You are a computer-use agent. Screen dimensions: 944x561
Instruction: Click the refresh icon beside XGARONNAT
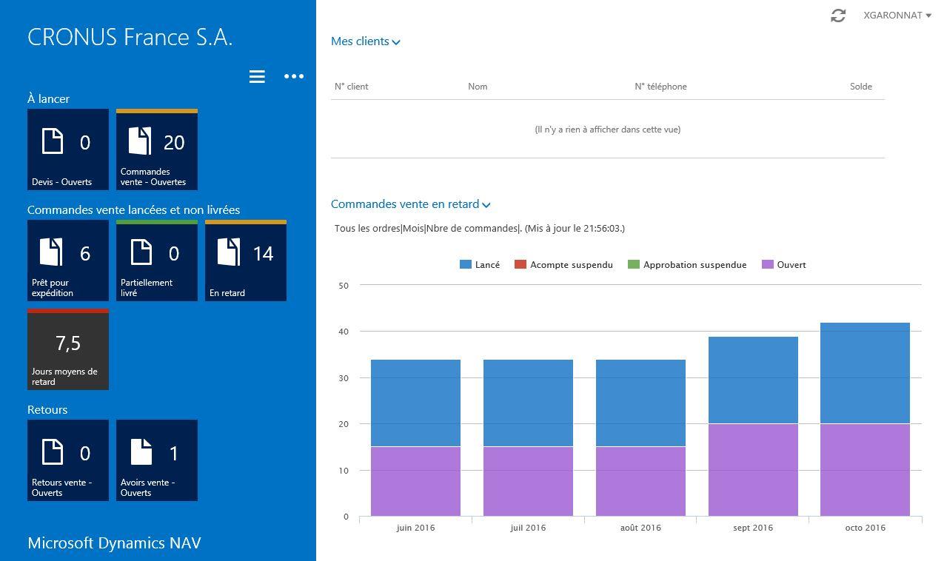(838, 16)
